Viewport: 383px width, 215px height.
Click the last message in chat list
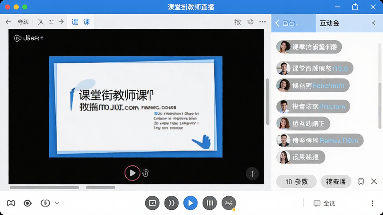301,157
